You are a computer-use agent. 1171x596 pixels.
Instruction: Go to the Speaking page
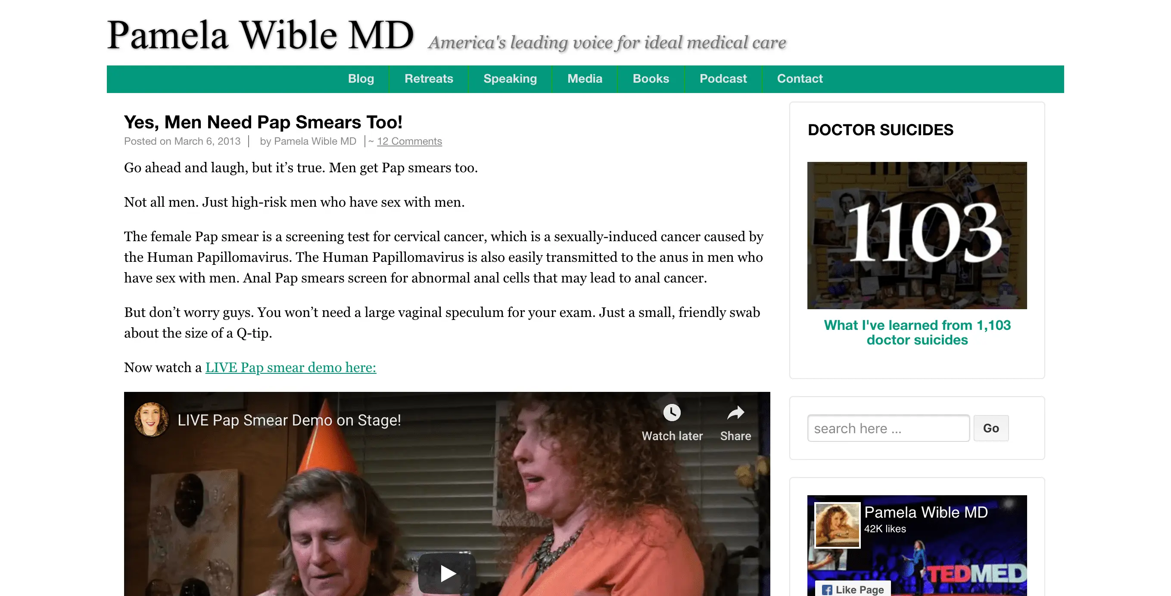click(x=510, y=79)
